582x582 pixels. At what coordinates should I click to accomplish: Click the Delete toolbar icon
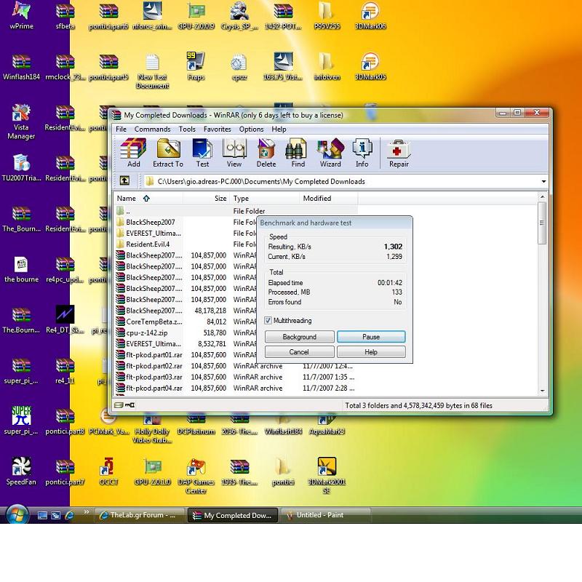click(266, 153)
